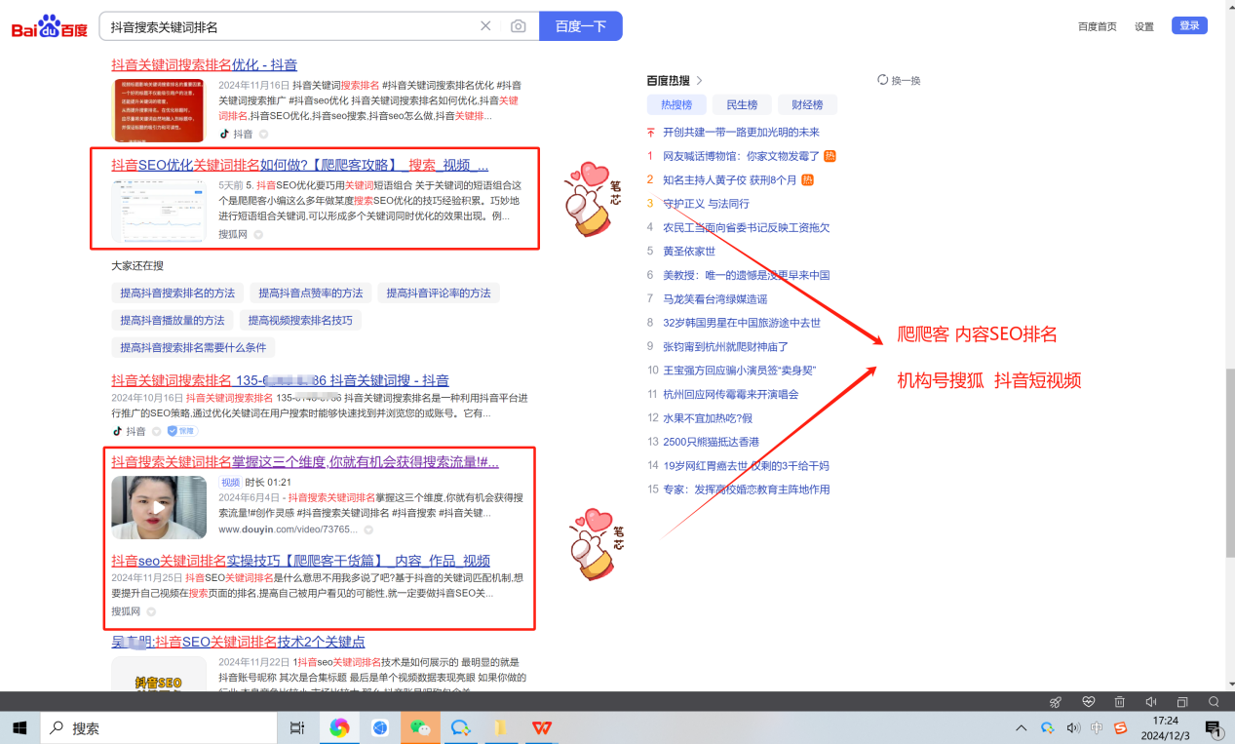Open WeChat from the taskbar
The image size is (1235, 744).
420,727
